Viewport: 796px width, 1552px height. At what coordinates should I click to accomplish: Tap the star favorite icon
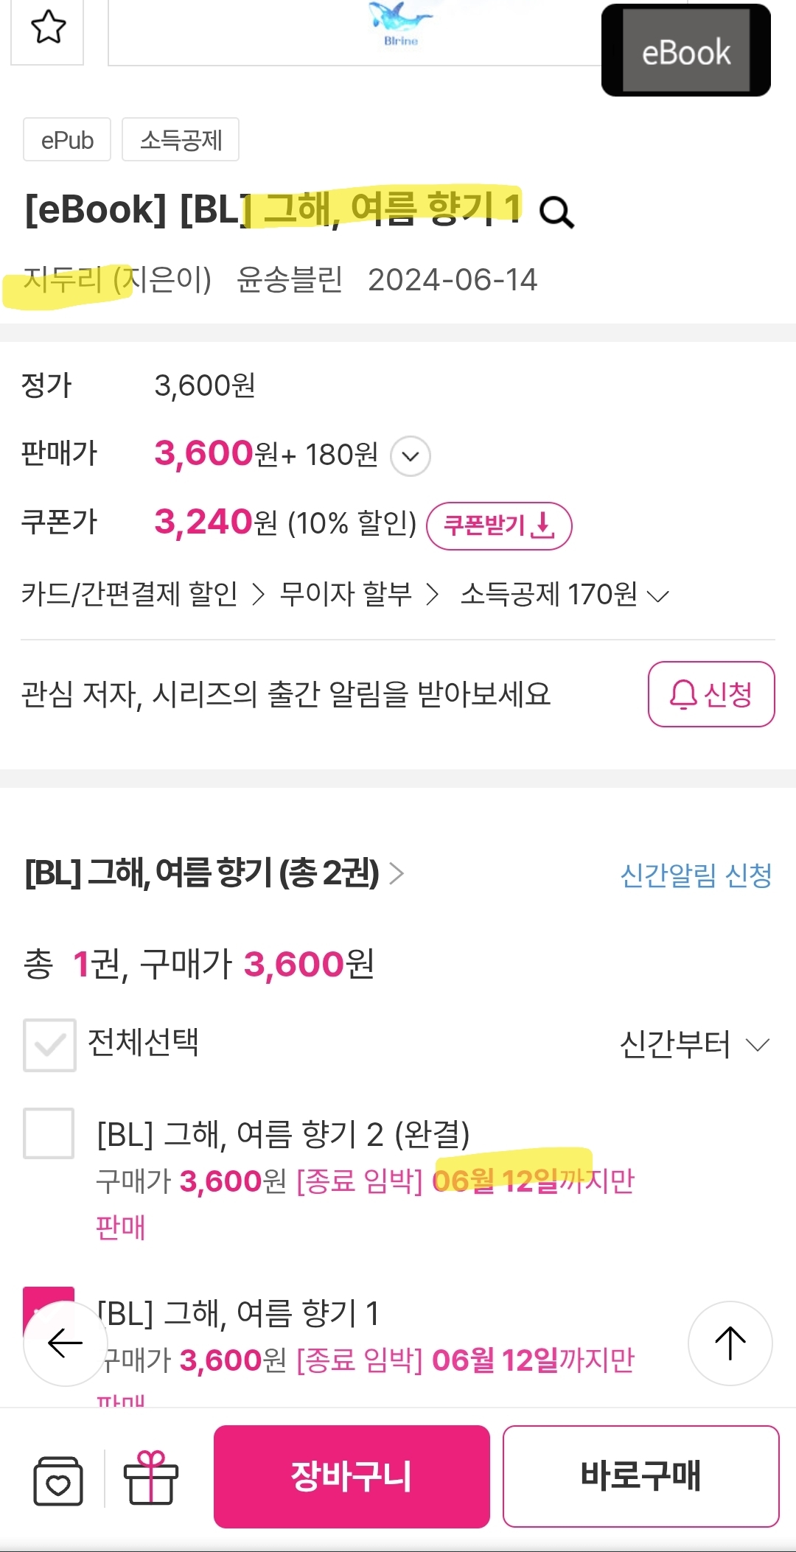pos(48,28)
